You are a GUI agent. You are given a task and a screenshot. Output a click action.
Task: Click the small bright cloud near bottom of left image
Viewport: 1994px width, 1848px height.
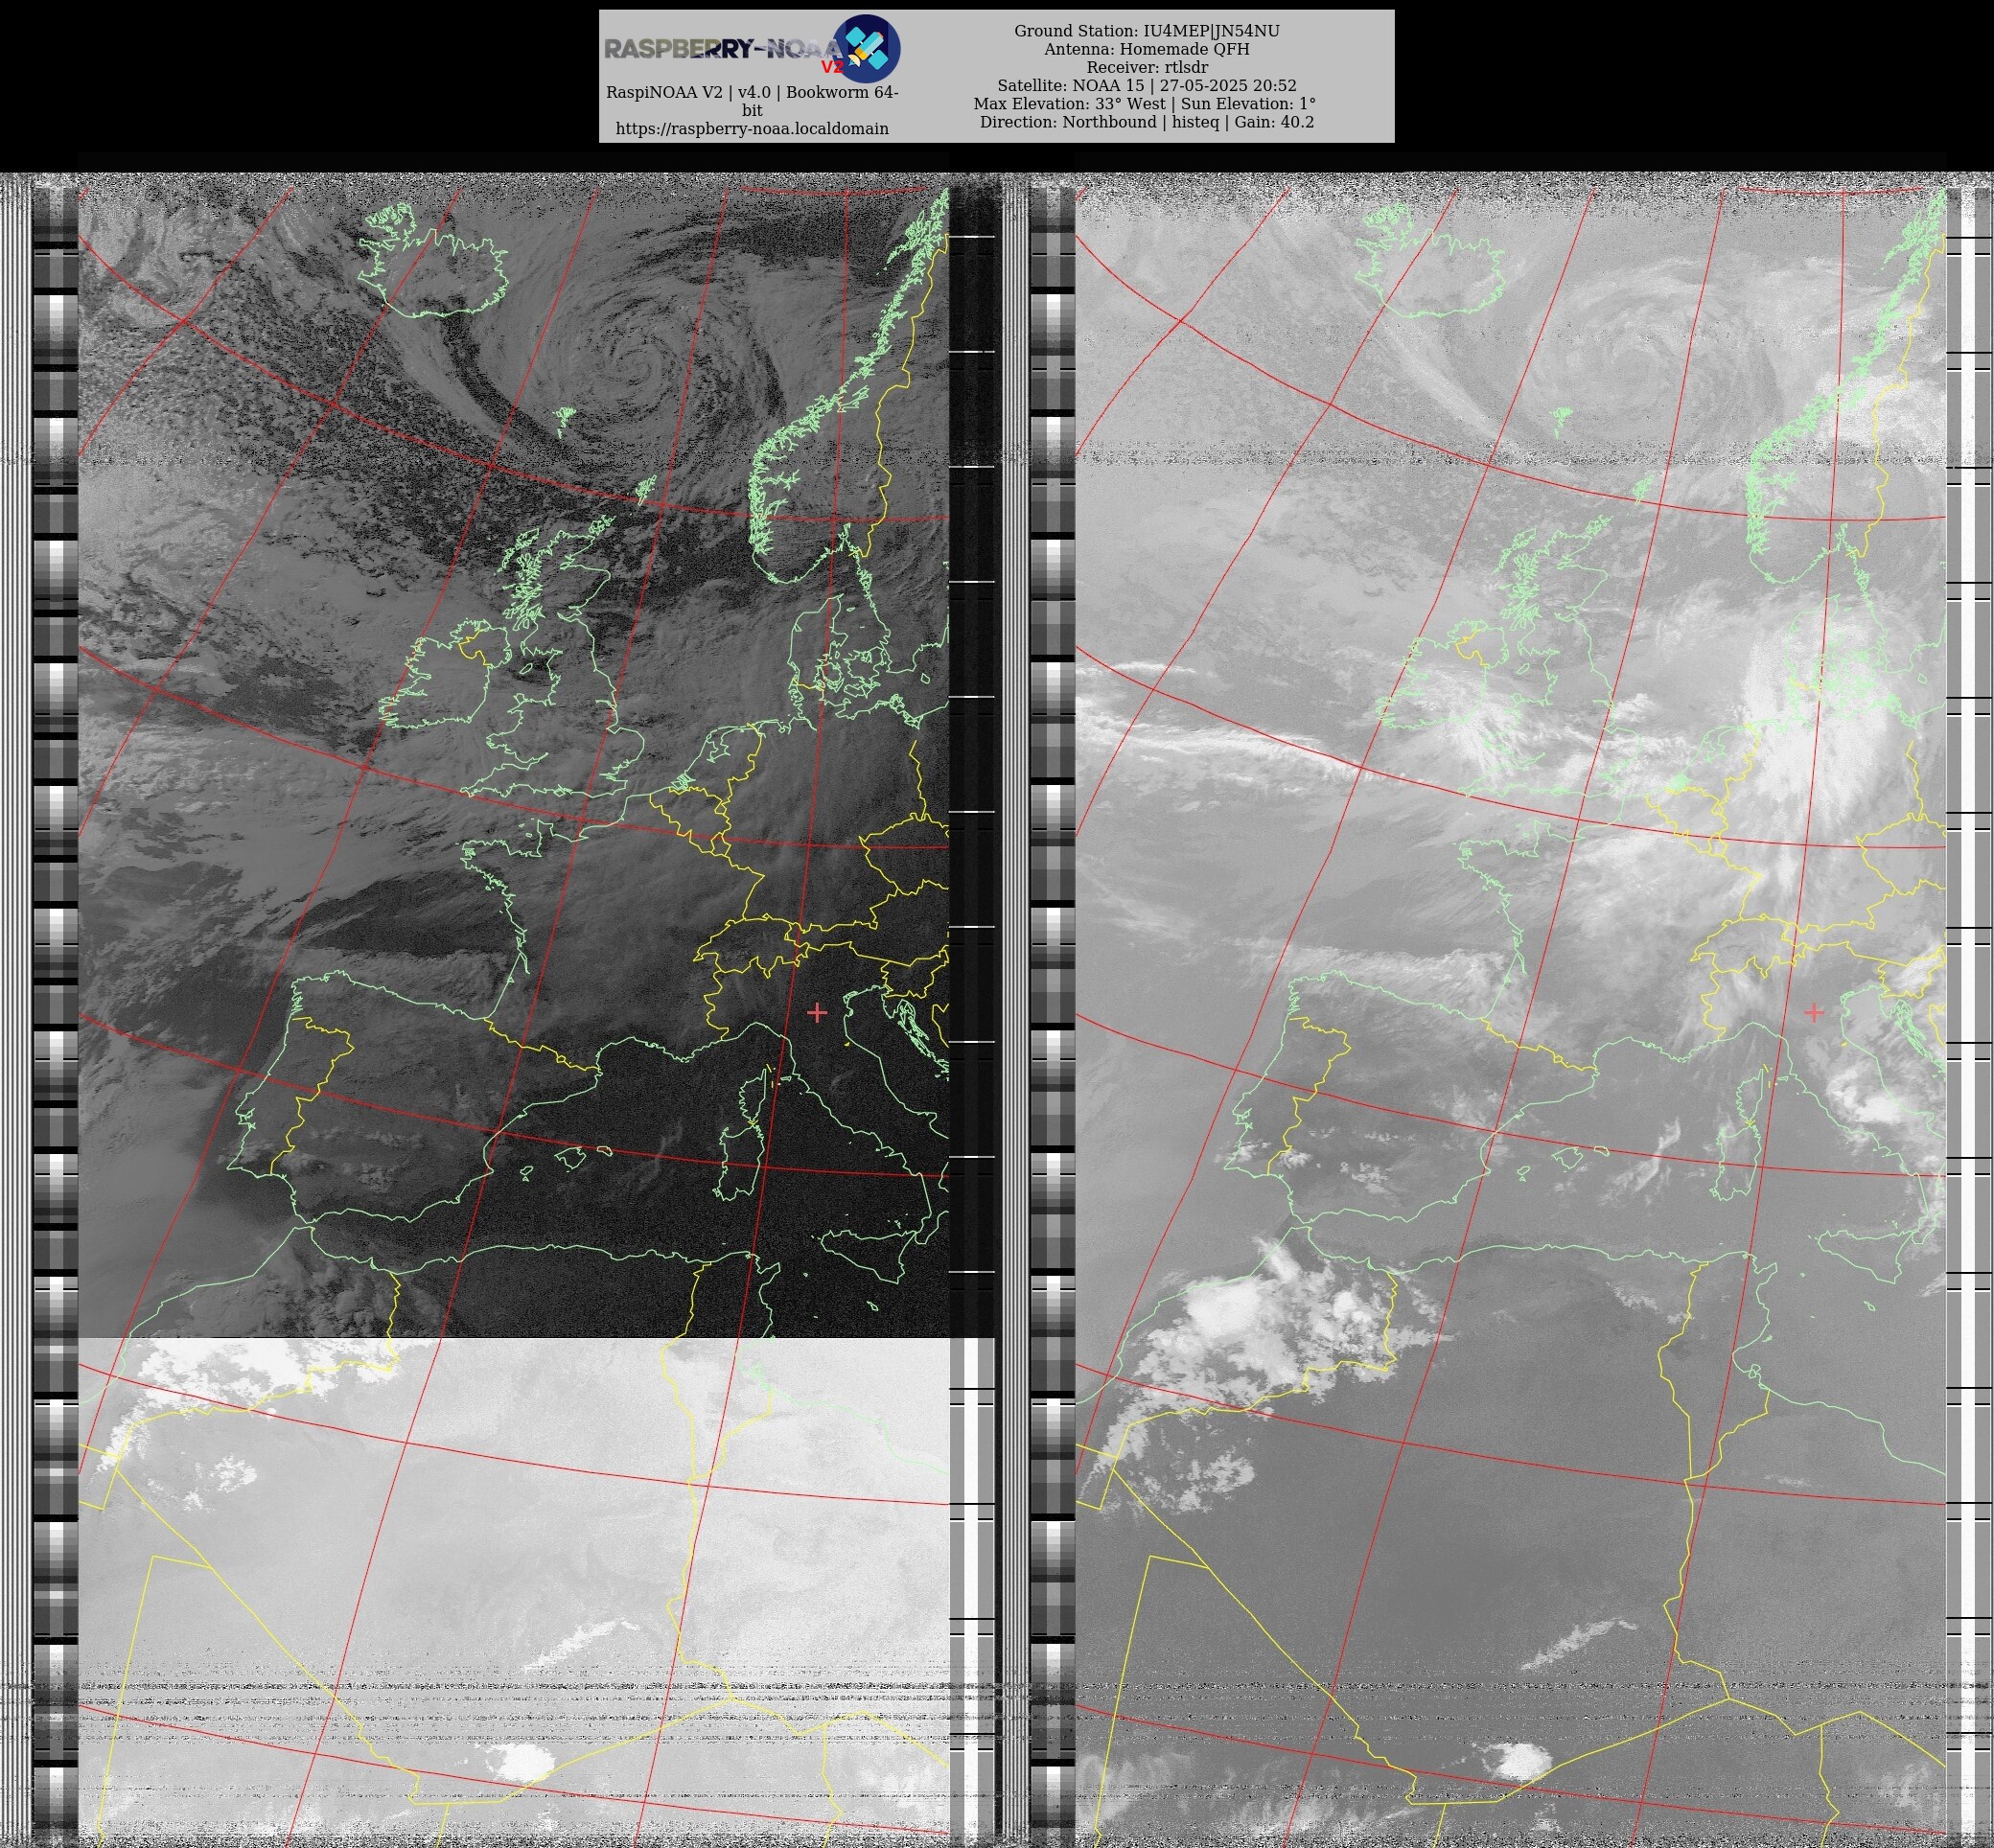click(524, 1762)
